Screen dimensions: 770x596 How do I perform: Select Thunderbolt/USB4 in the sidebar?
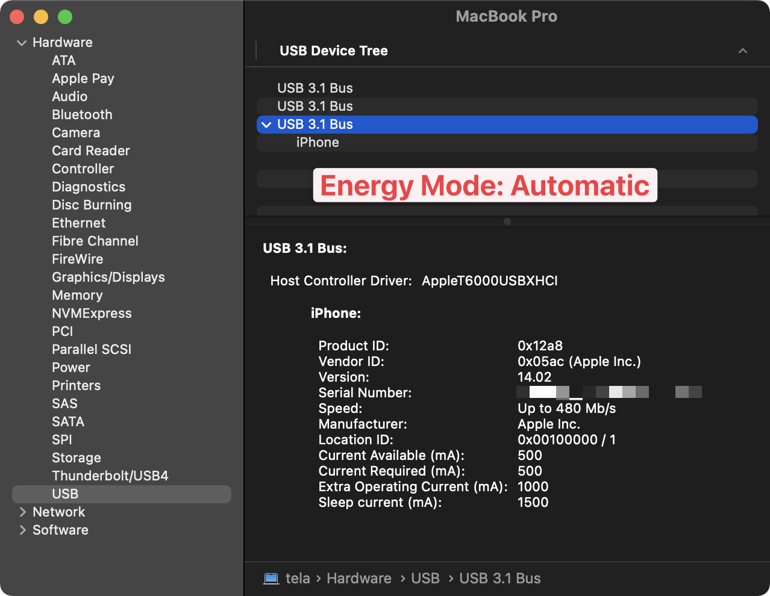(110, 476)
